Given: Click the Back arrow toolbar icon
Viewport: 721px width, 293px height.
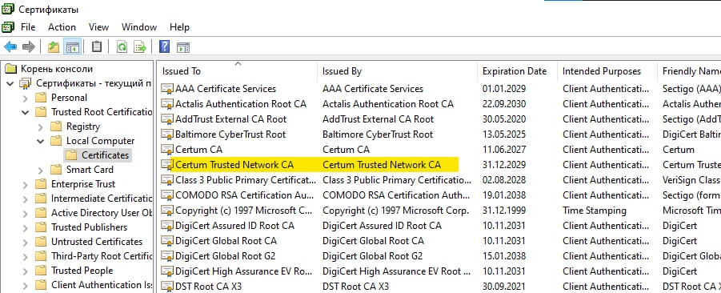Looking at the screenshot, I should [10, 46].
